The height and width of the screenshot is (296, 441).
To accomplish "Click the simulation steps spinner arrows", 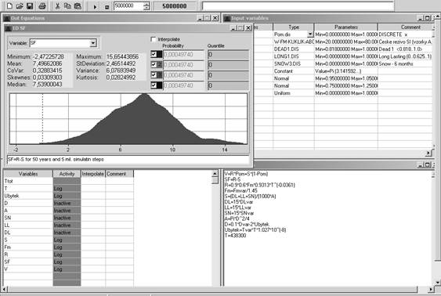I will 146,6.
